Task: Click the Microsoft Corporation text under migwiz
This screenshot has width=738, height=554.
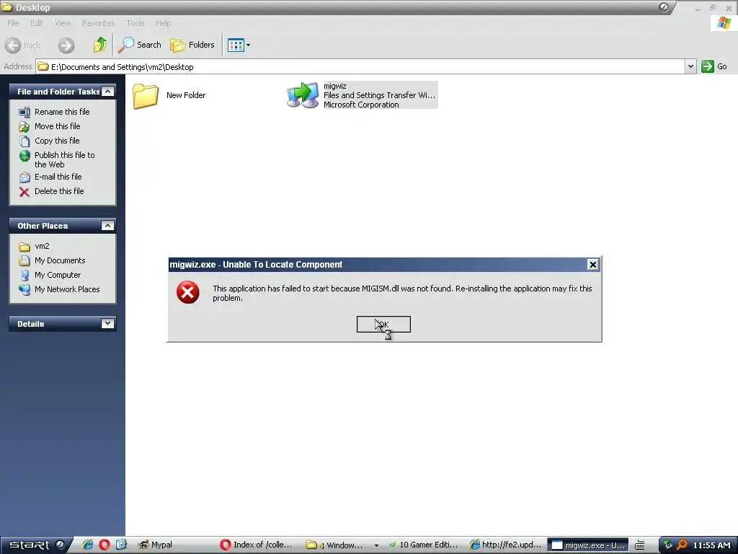Action: 361,105
